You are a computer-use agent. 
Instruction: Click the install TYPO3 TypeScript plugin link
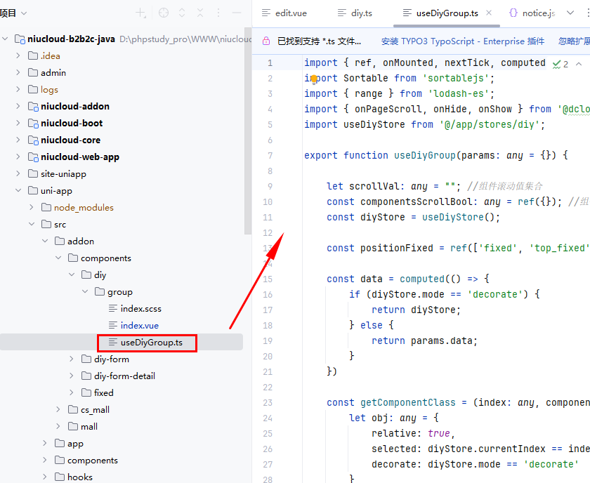(x=462, y=41)
